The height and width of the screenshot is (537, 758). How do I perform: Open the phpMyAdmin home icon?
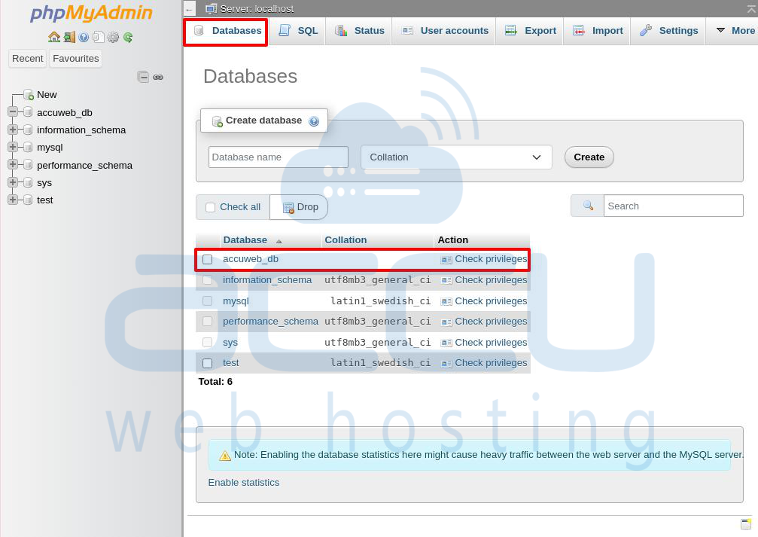(54, 37)
